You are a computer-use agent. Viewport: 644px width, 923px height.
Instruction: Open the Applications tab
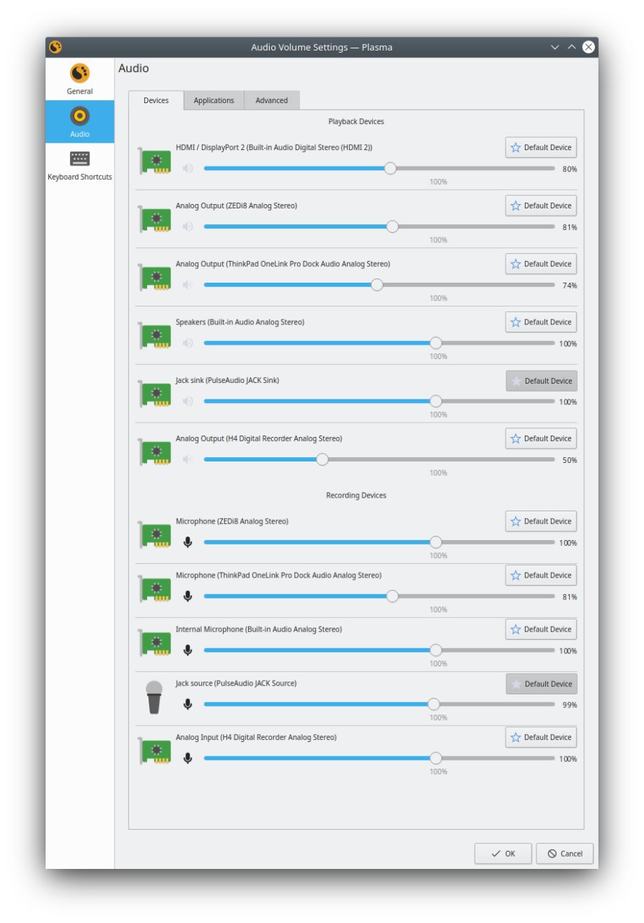pos(214,101)
